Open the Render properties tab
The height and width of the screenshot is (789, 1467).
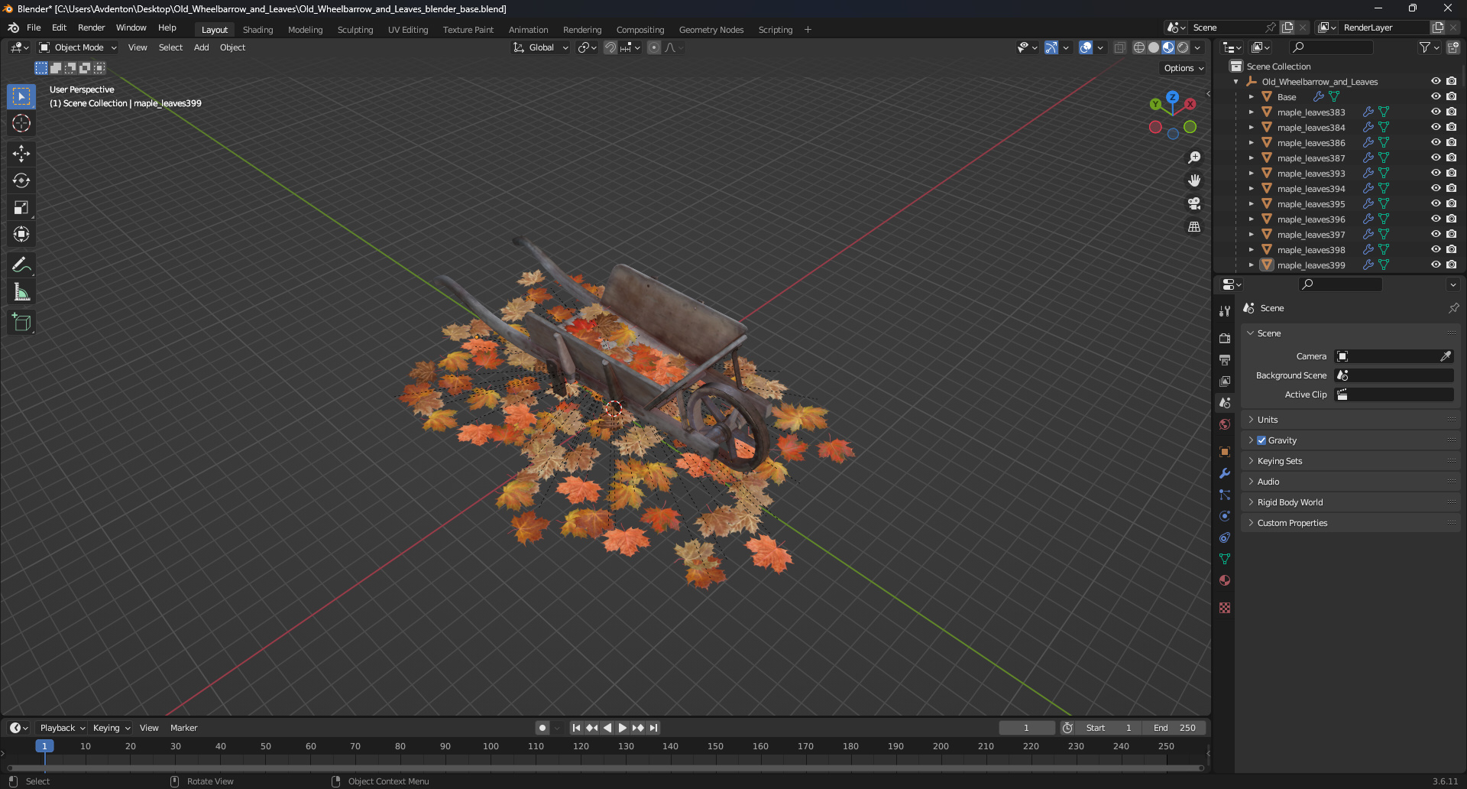point(1225,338)
